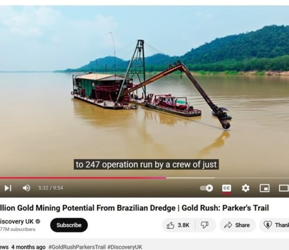The height and width of the screenshot is (250, 289).
Task: Like the video with thumbs up
Action: [x=178, y=225]
